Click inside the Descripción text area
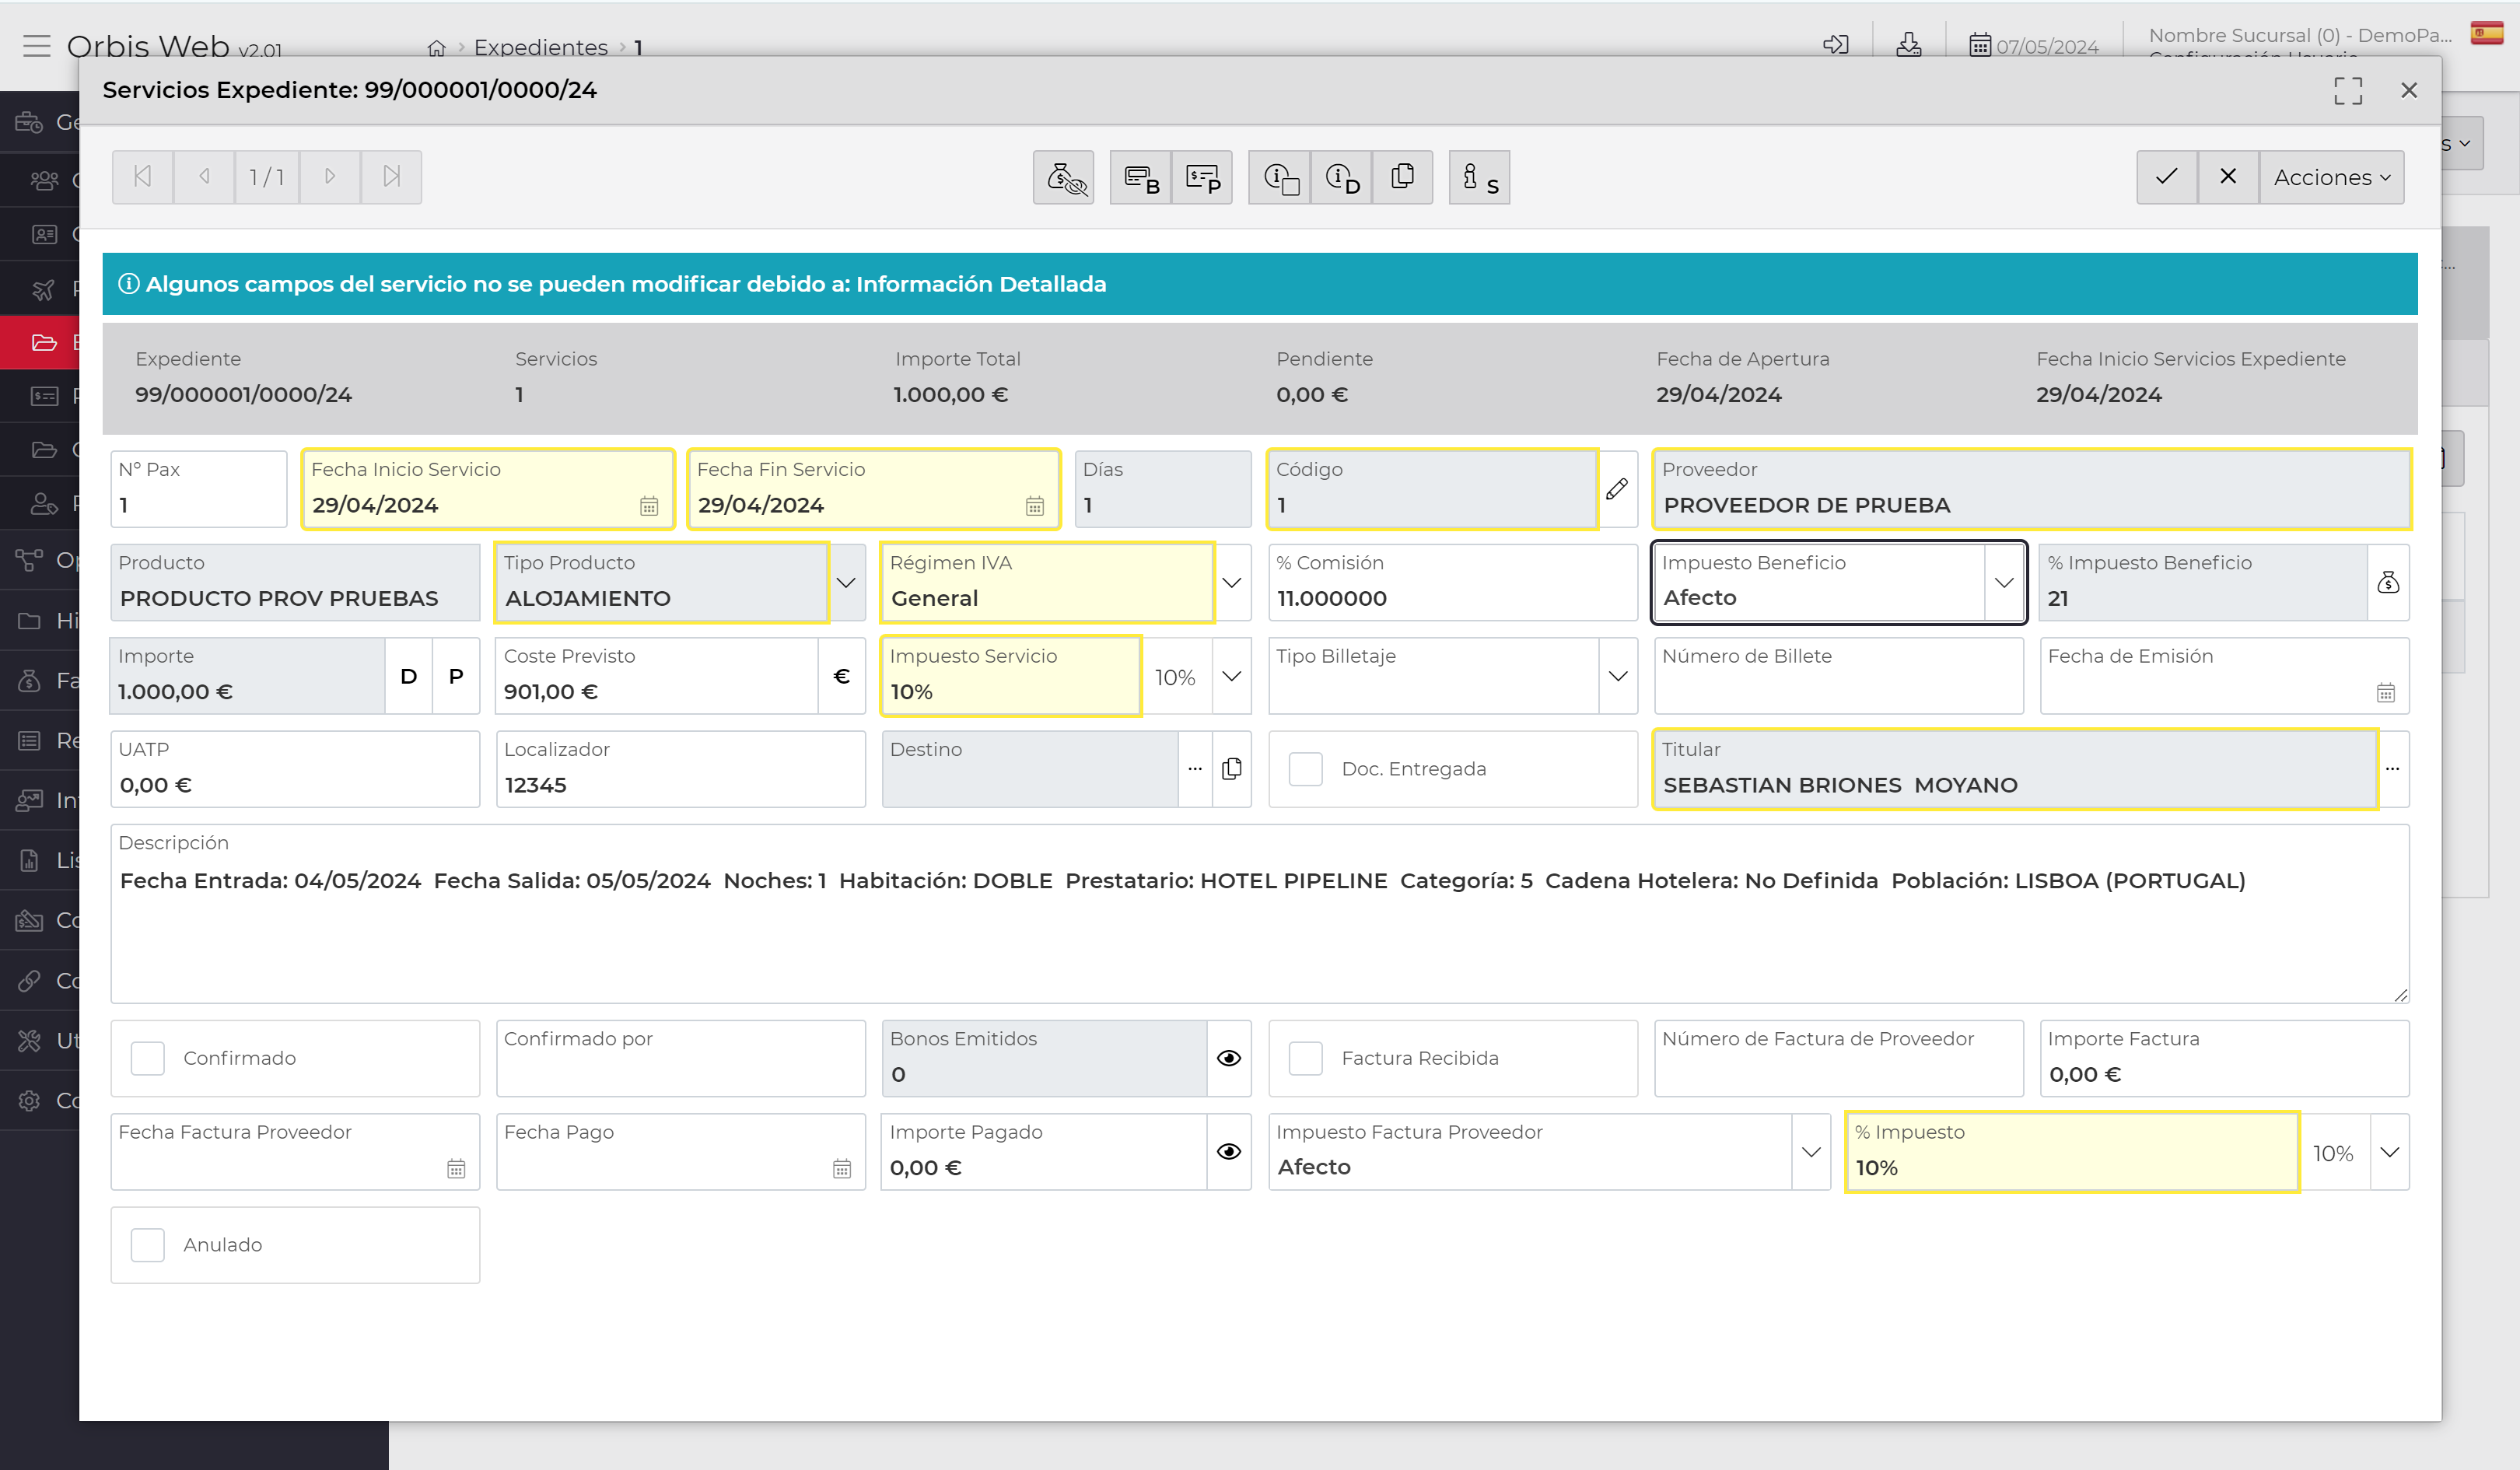The image size is (2520, 1470). 1260,914
